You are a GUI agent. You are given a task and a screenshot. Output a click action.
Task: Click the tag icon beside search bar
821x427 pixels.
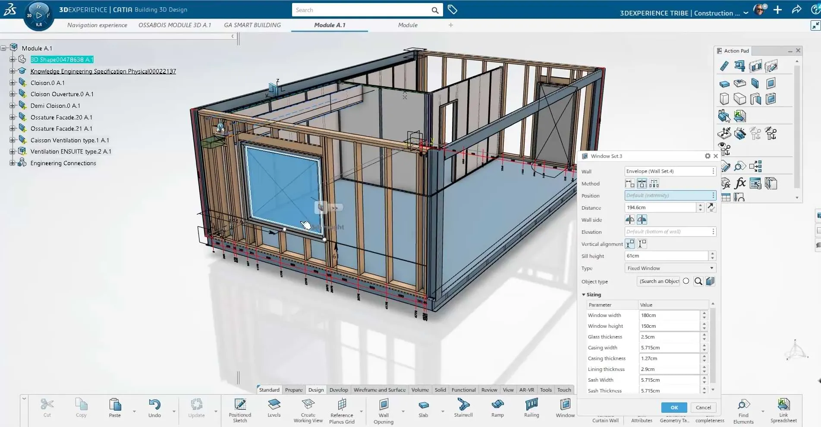452,9
